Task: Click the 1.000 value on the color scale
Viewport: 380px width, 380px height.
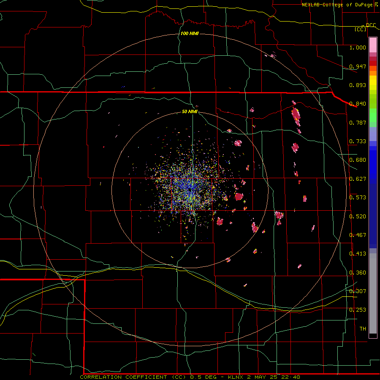Action: [358, 47]
